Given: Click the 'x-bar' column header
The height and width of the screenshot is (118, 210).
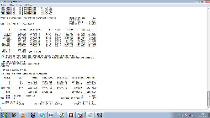Looking at the screenshot, I should click(x=70, y=30).
